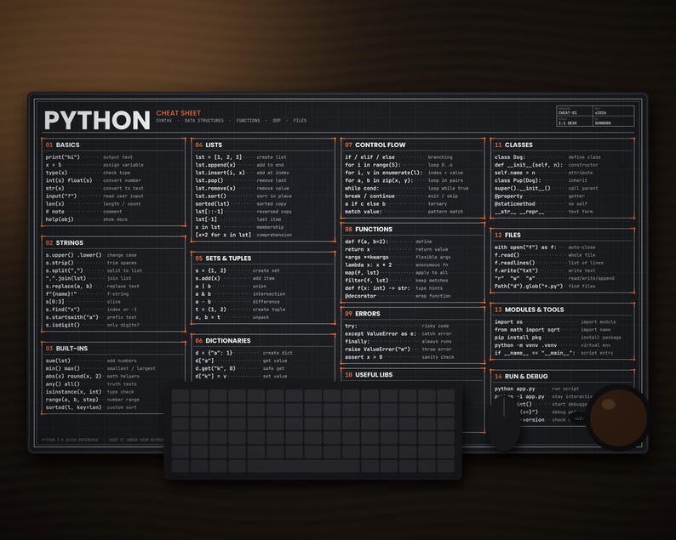Select the 06 DICTIONARIES section heading
The width and height of the screenshot is (676, 540).
(x=222, y=340)
